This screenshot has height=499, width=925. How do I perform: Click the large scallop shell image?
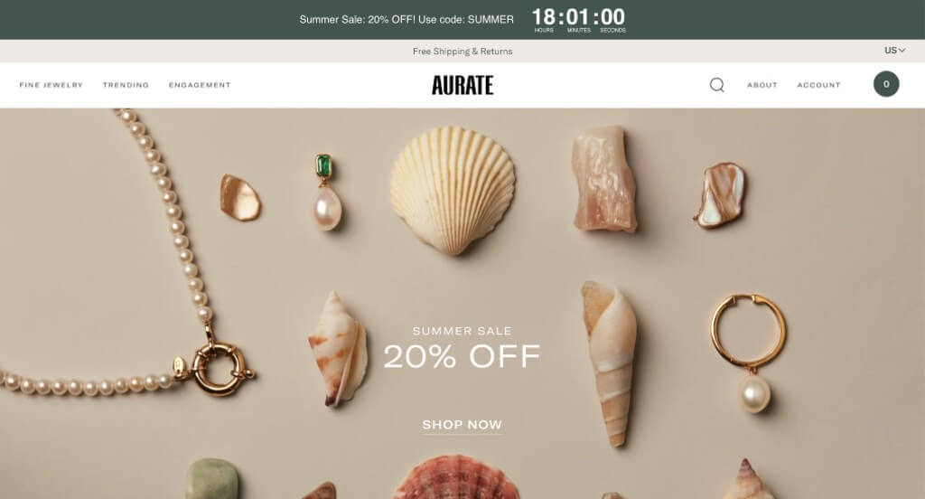453,190
